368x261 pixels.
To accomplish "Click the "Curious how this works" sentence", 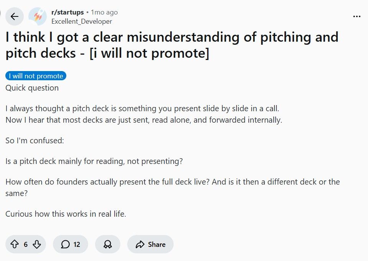I will [x=66, y=214].
